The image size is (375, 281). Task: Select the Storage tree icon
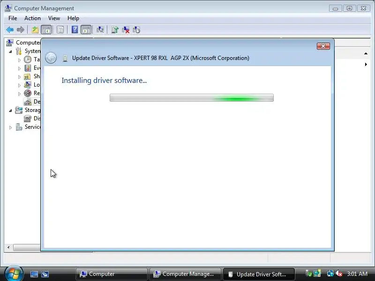coord(19,110)
